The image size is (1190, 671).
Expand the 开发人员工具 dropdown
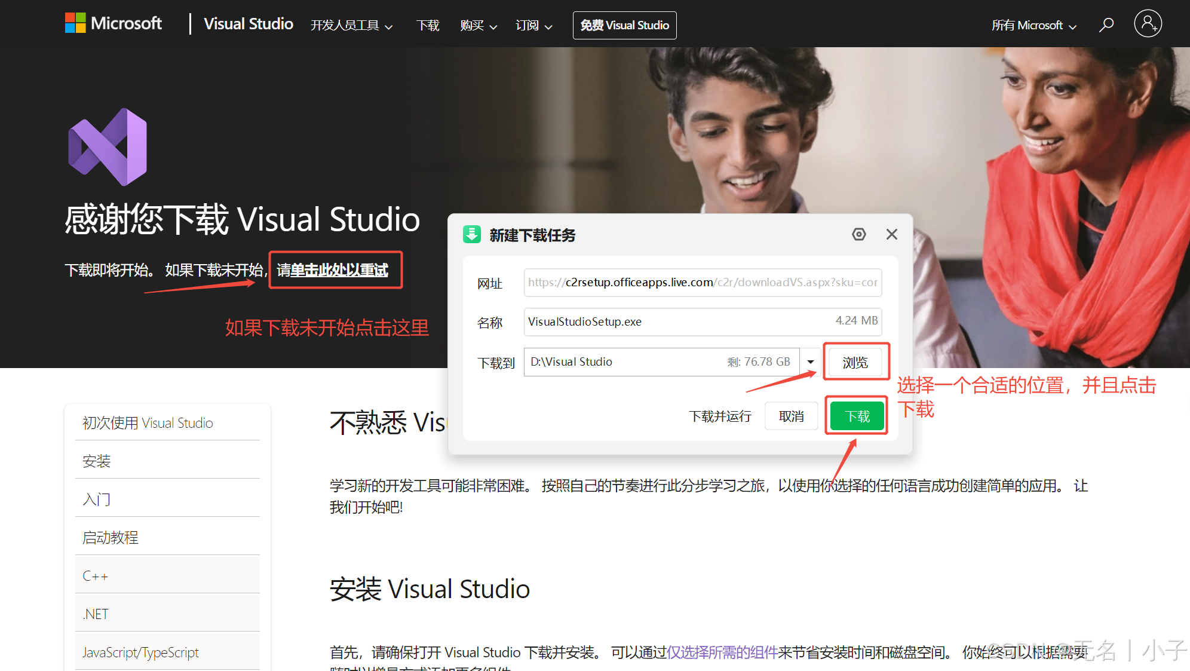click(x=351, y=25)
